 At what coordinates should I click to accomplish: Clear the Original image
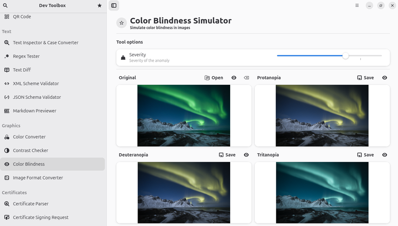pyautogui.click(x=246, y=78)
